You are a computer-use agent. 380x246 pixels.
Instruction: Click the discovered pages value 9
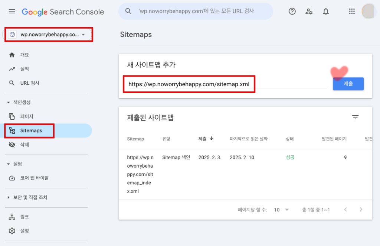(x=345, y=158)
